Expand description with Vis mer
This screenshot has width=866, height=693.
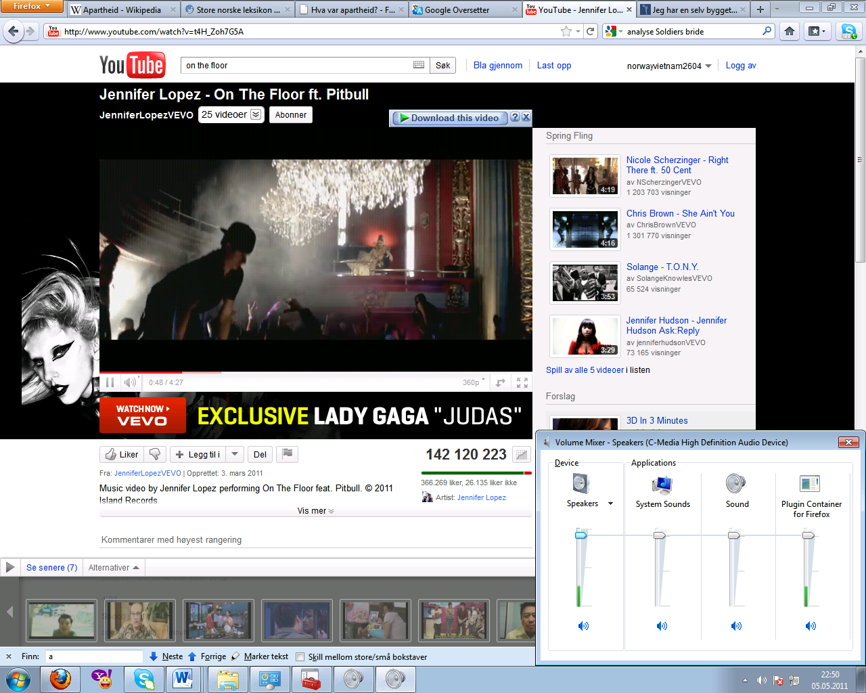(315, 511)
